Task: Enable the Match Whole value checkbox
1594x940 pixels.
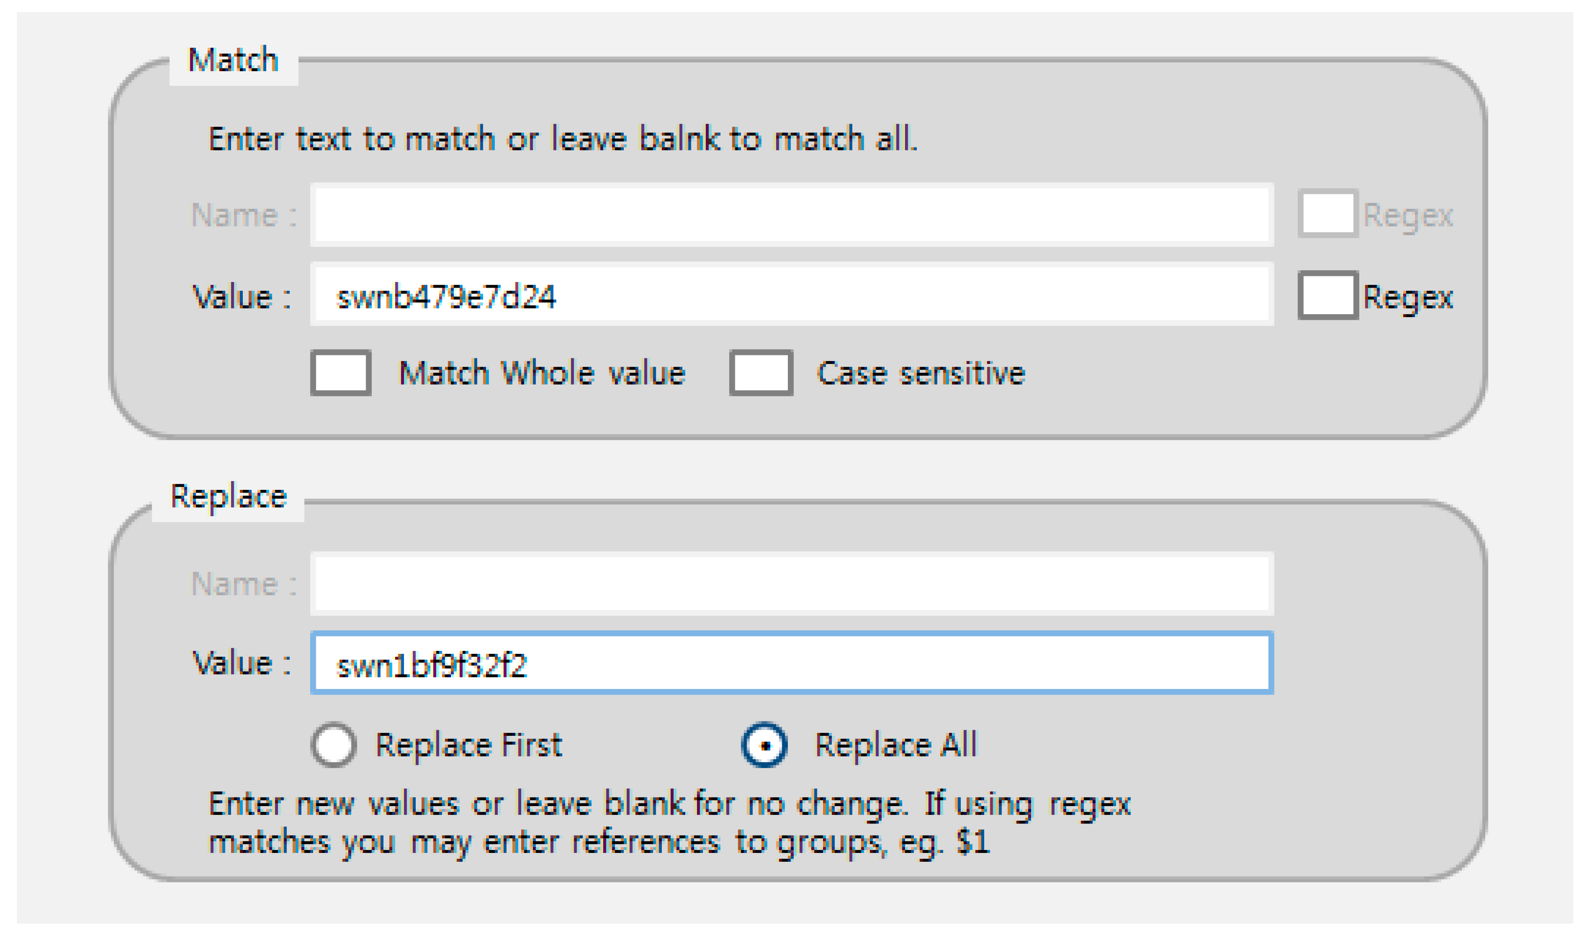Action: click(341, 373)
